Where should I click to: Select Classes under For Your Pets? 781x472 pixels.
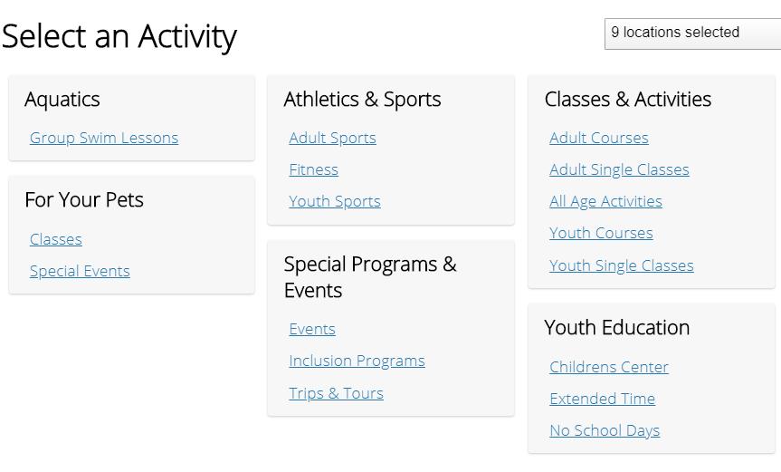pos(56,239)
